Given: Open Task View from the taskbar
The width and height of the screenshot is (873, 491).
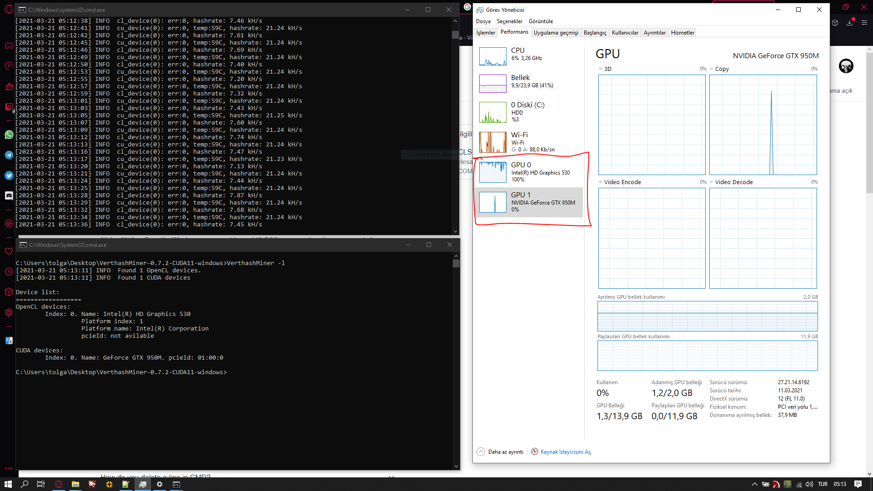Looking at the screenshot, I should coord(40,484).
